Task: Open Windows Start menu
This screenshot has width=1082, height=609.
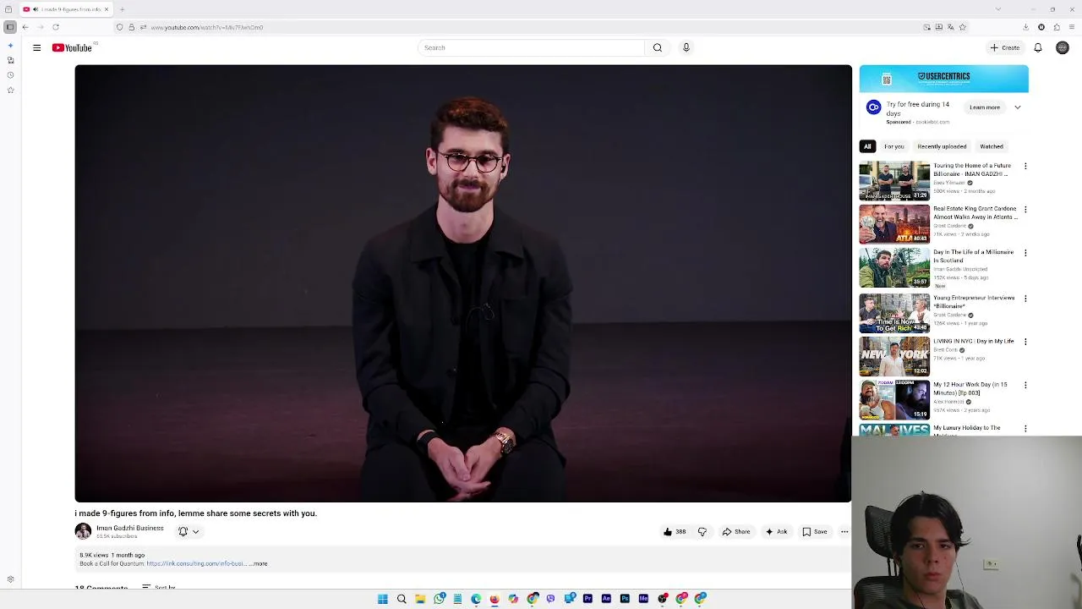Action: [x=383, y=599]
